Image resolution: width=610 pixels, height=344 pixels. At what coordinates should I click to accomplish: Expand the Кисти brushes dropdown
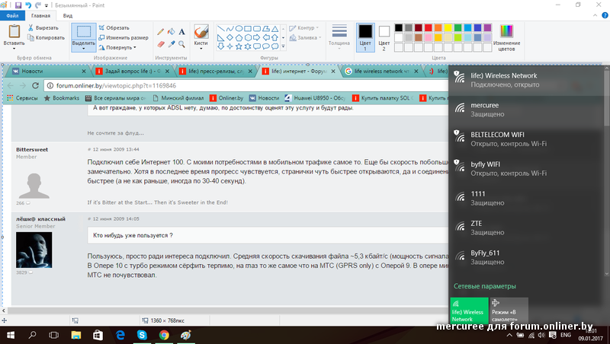coord(201,49)
